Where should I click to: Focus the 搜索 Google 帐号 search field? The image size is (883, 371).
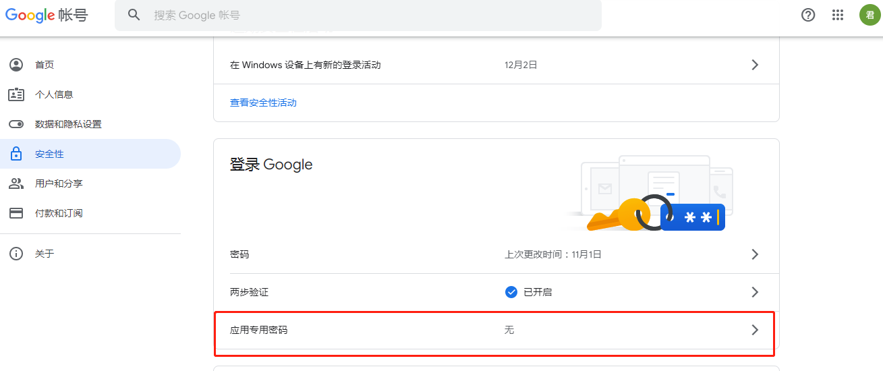[358, 15]
